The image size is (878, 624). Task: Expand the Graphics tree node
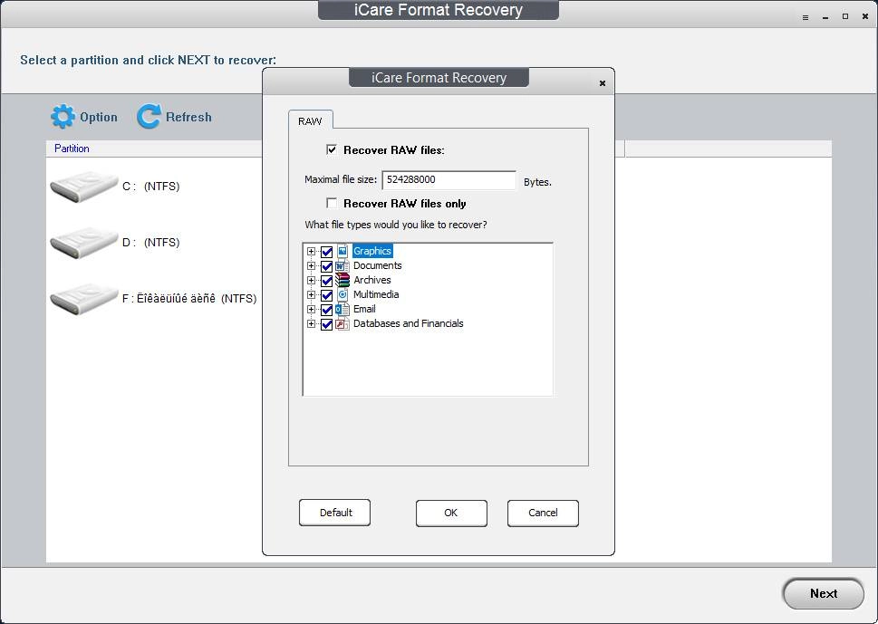[x=312, y=252]
